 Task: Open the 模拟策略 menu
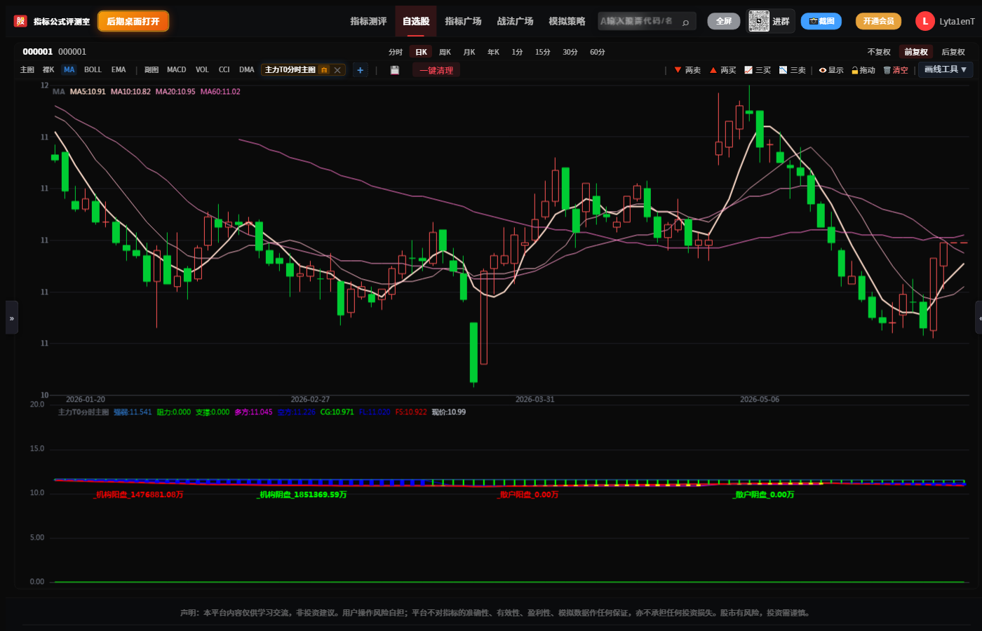(567, 21)
